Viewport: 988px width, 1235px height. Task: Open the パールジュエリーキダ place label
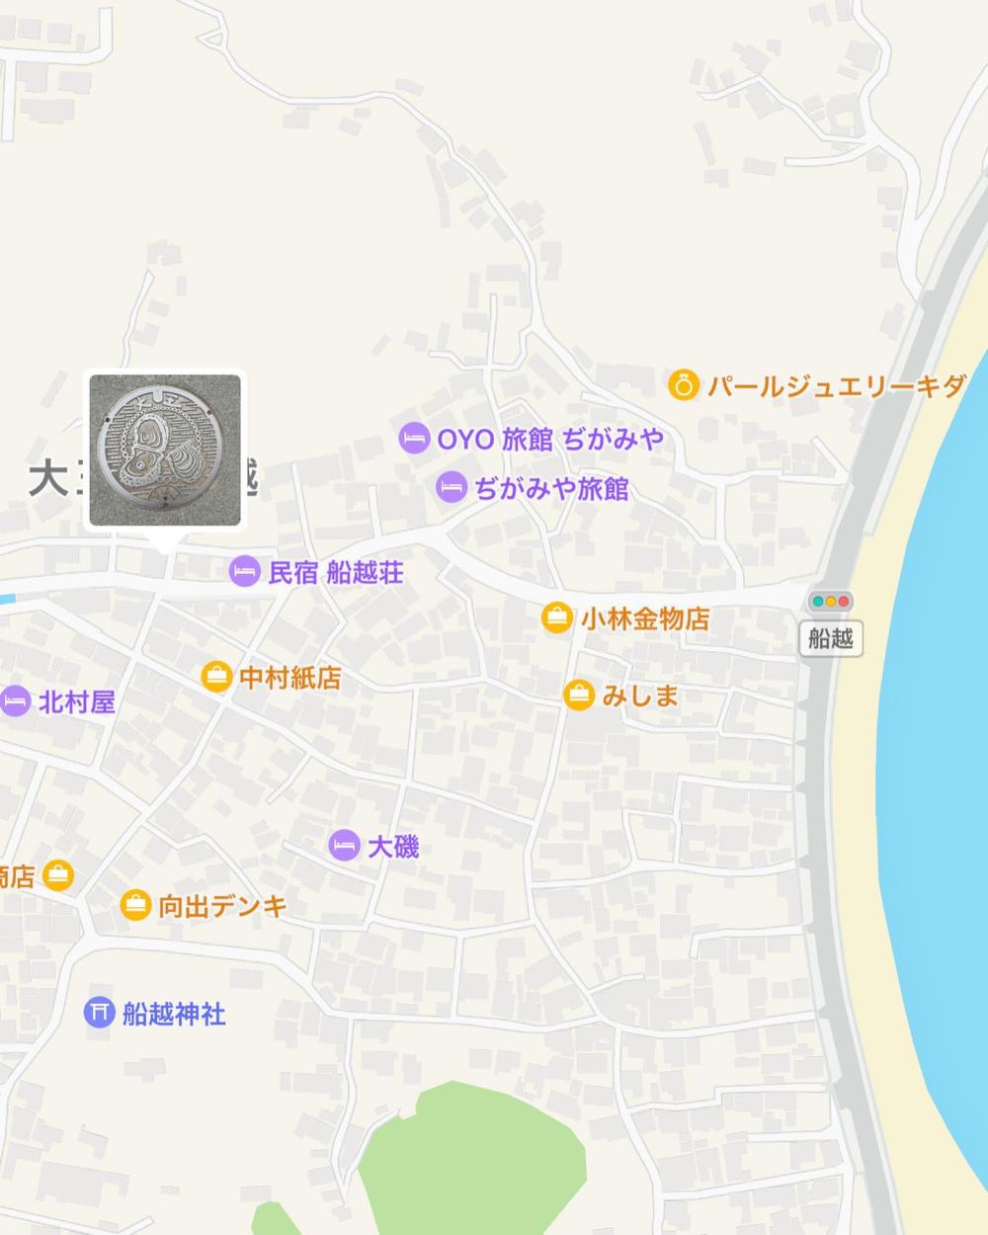click(x=835, y=386)
